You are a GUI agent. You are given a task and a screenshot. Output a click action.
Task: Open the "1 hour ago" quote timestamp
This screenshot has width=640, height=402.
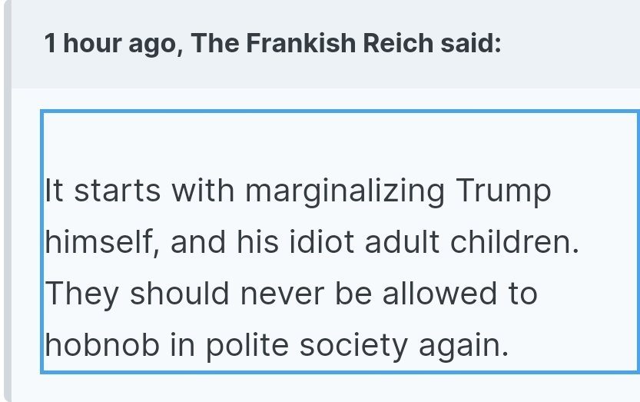(x=110, y=44)
